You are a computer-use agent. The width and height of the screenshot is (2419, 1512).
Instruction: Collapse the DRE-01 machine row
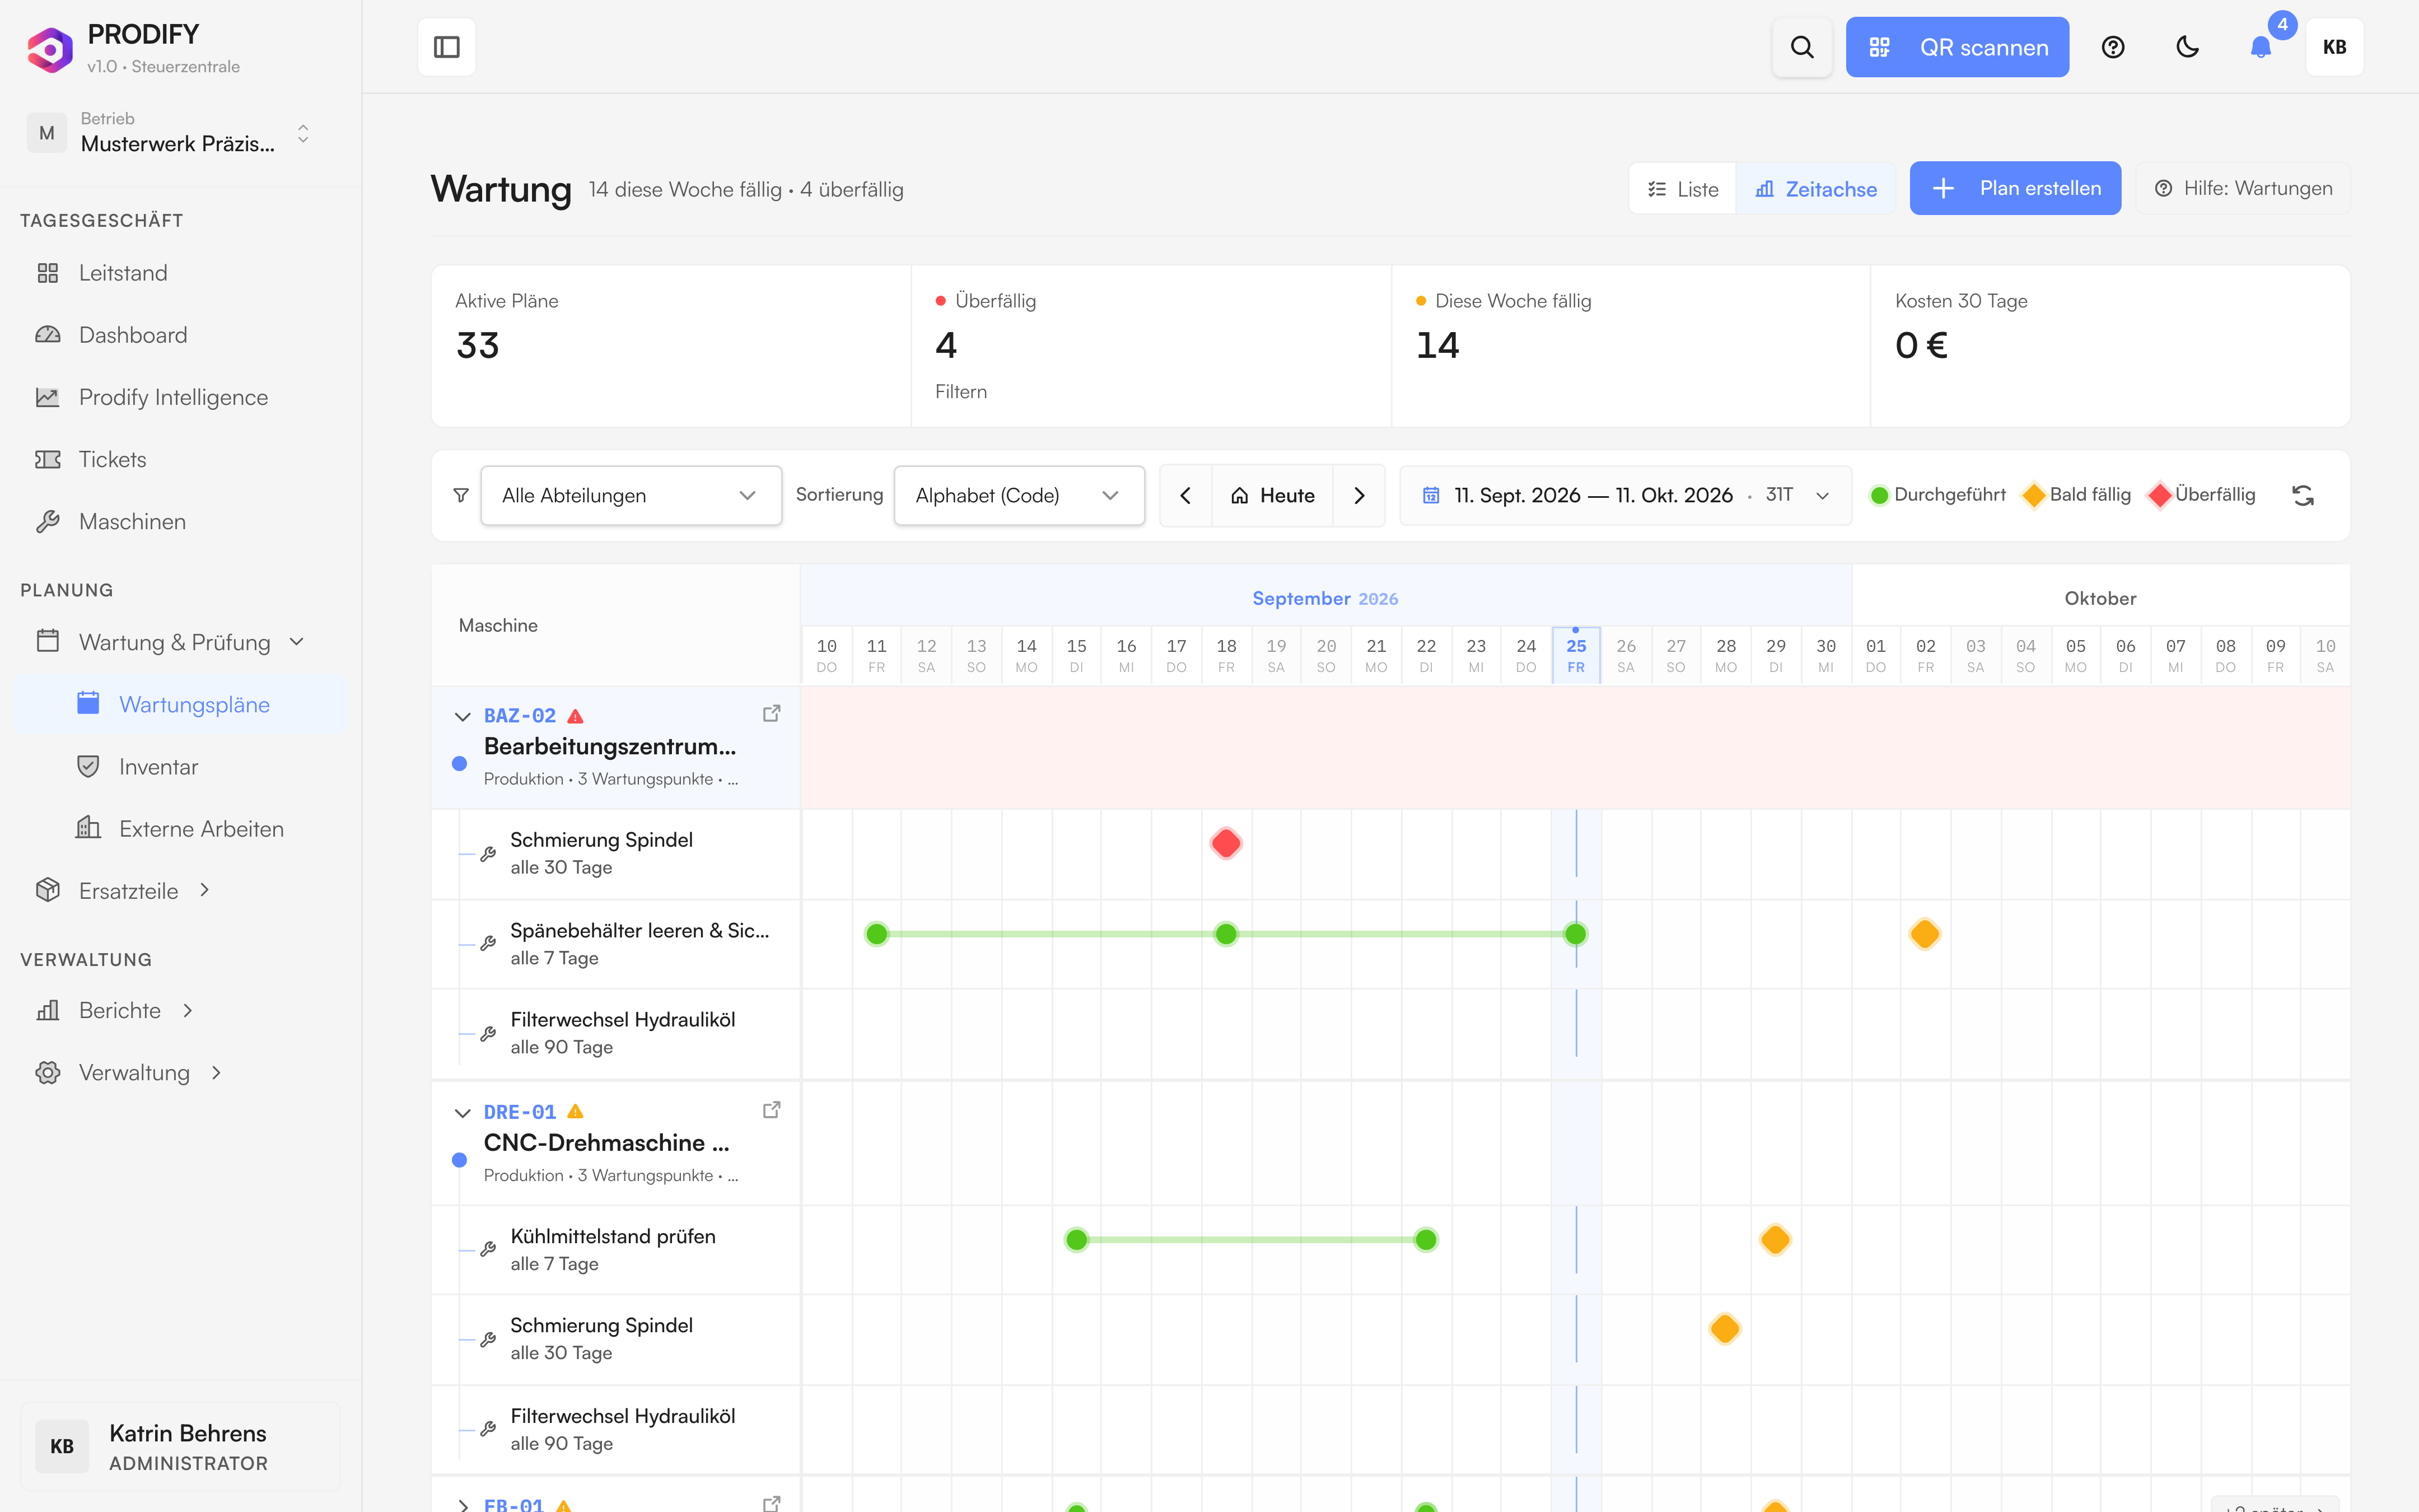pos(462,1112)
